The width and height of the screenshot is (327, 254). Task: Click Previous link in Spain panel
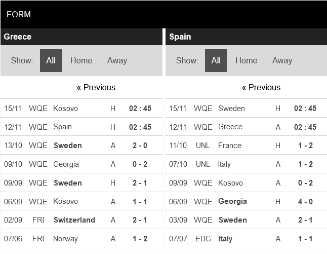coord(261,87)
